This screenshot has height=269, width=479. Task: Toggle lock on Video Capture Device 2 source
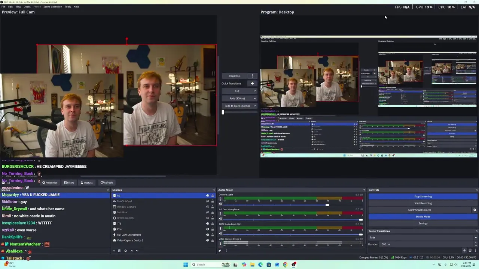(x=213, y=240)
